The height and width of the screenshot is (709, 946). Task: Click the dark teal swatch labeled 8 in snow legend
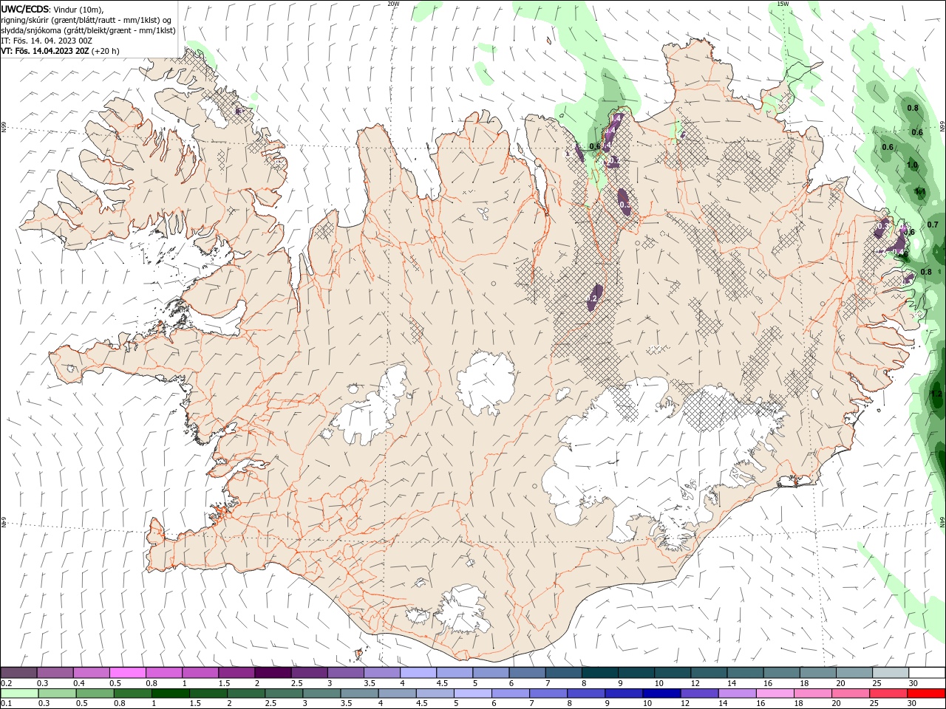[600, 673]
